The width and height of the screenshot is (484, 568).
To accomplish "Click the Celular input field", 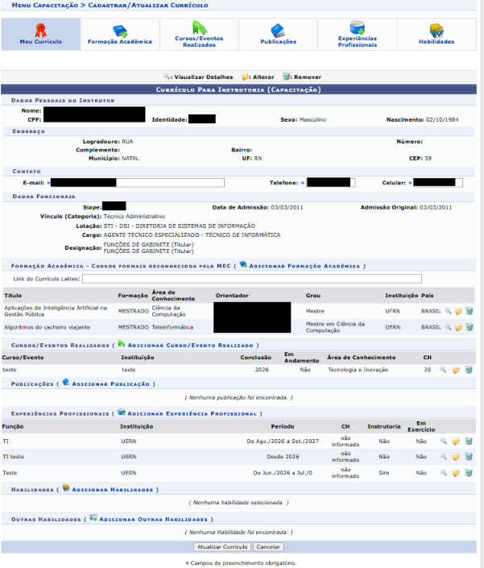I will pos(438,183).
